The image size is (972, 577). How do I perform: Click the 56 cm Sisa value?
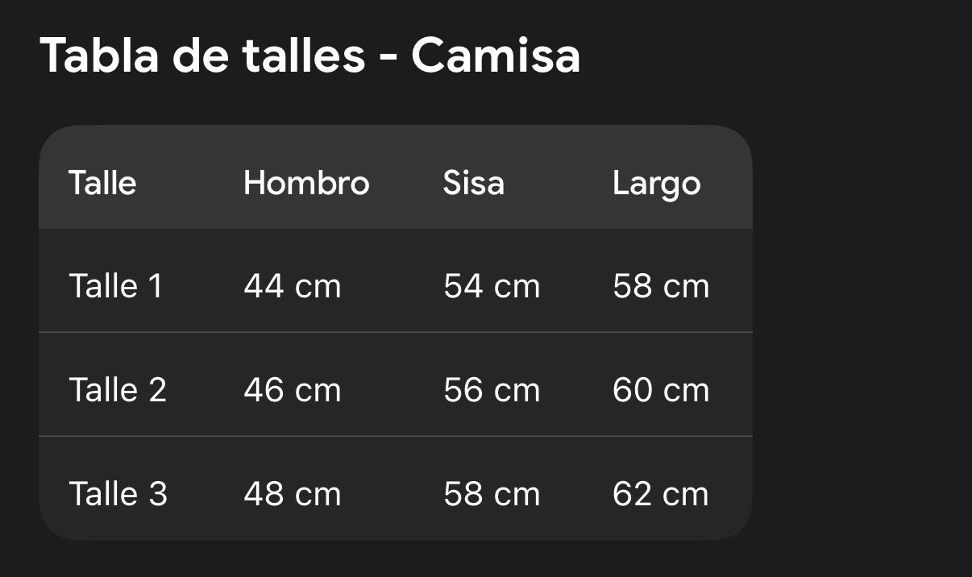[x=492, y=390]
